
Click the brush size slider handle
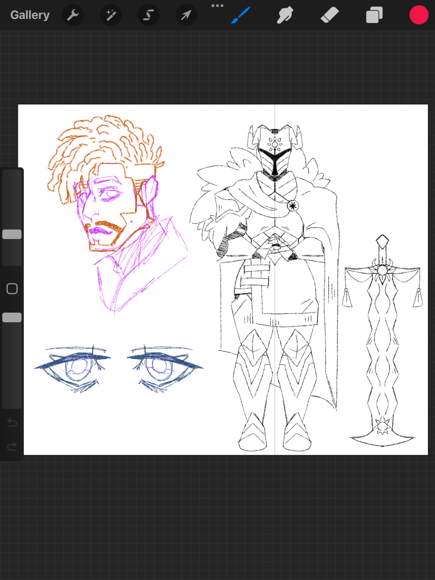12,234
